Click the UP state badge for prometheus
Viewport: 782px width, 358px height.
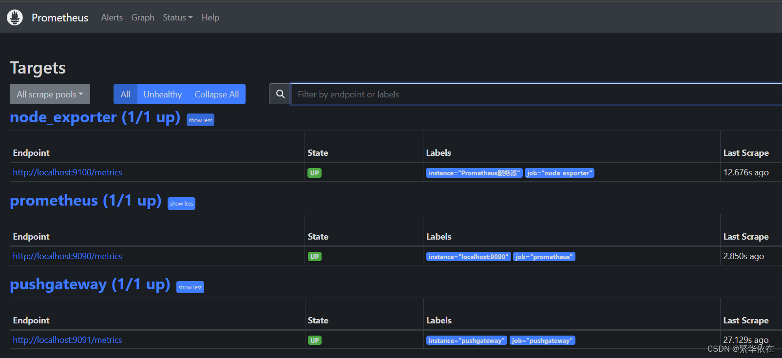(315, 257)
